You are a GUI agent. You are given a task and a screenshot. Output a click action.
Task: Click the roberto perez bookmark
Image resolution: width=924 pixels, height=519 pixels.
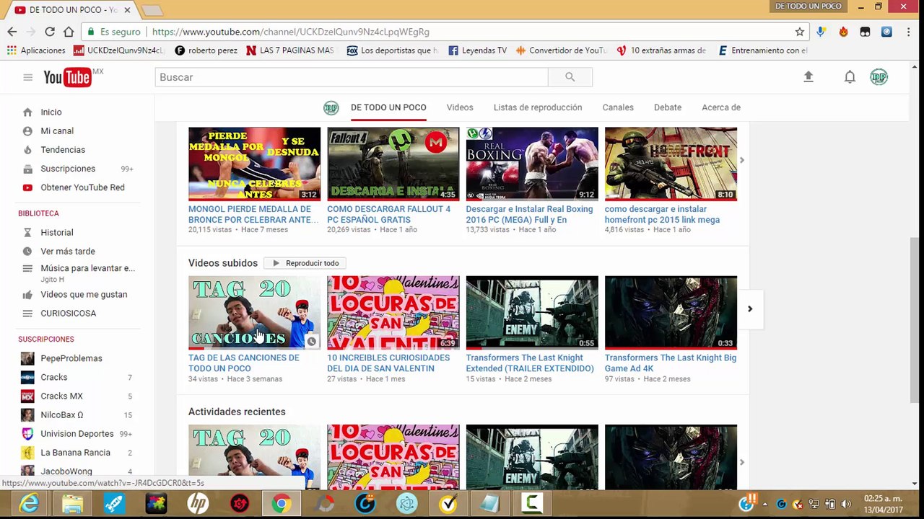[x=206, y=50]
